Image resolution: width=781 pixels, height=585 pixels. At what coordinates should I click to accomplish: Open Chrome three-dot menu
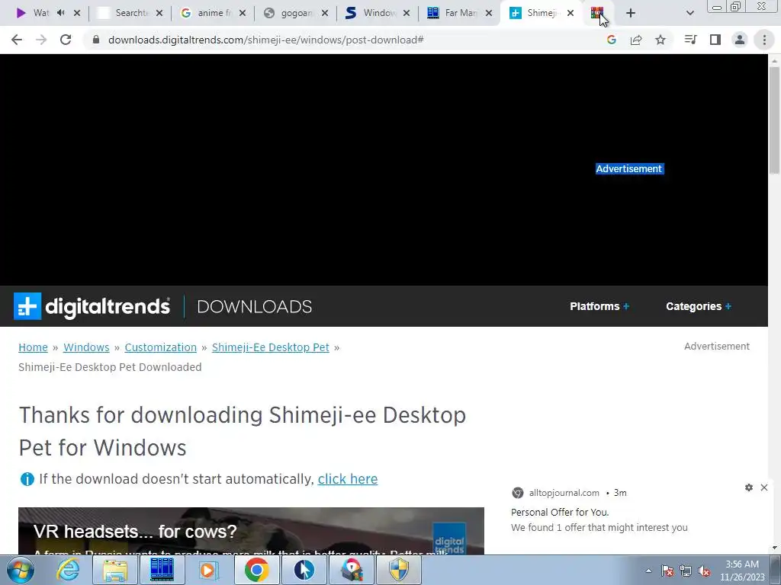click(764, 40)
